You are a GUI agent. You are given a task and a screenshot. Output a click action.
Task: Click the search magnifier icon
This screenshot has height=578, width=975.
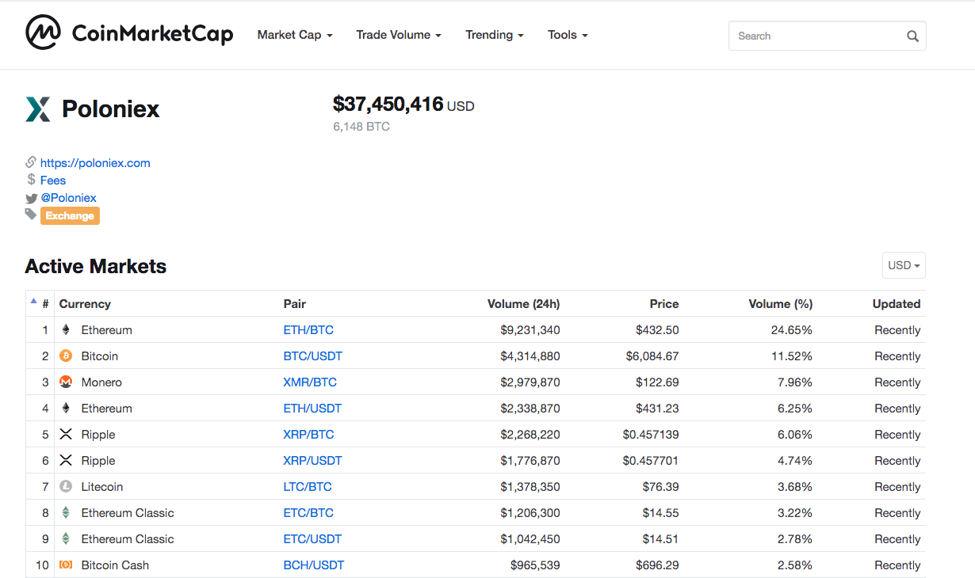(x=912, y=36)
